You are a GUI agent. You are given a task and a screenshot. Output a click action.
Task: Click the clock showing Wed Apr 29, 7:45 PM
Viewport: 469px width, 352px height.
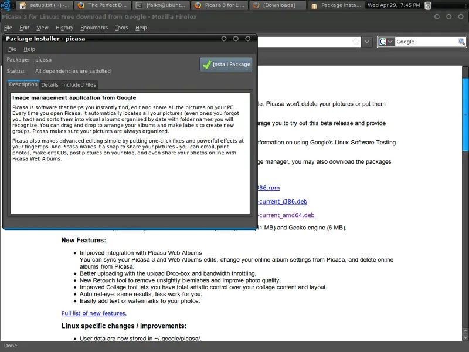pos(393,5)
